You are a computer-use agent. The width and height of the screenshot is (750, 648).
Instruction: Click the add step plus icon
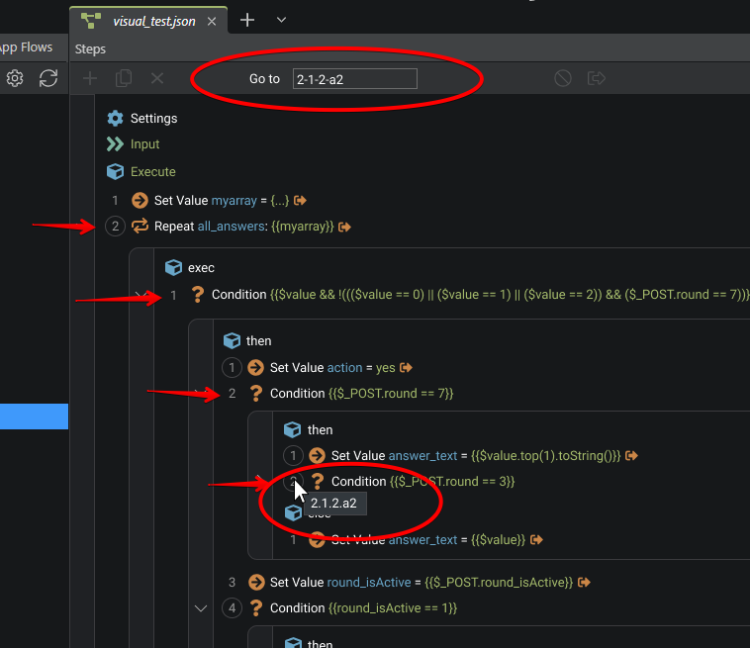click(x=90, y=78)
